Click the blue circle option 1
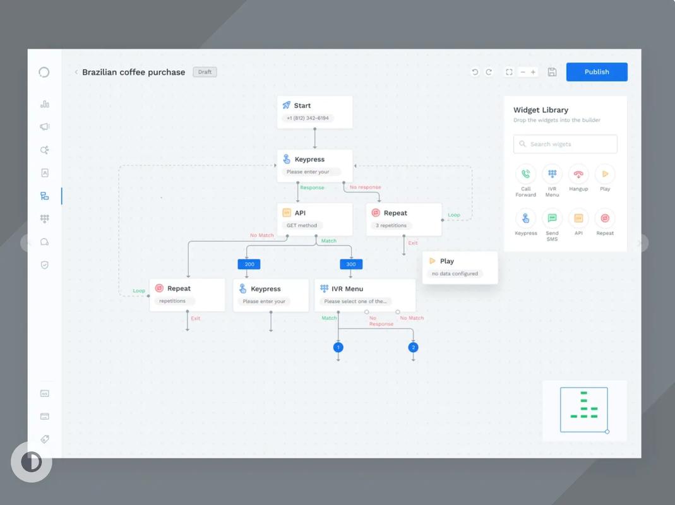This screenshot has height=505, width=675. coord(338,347)
